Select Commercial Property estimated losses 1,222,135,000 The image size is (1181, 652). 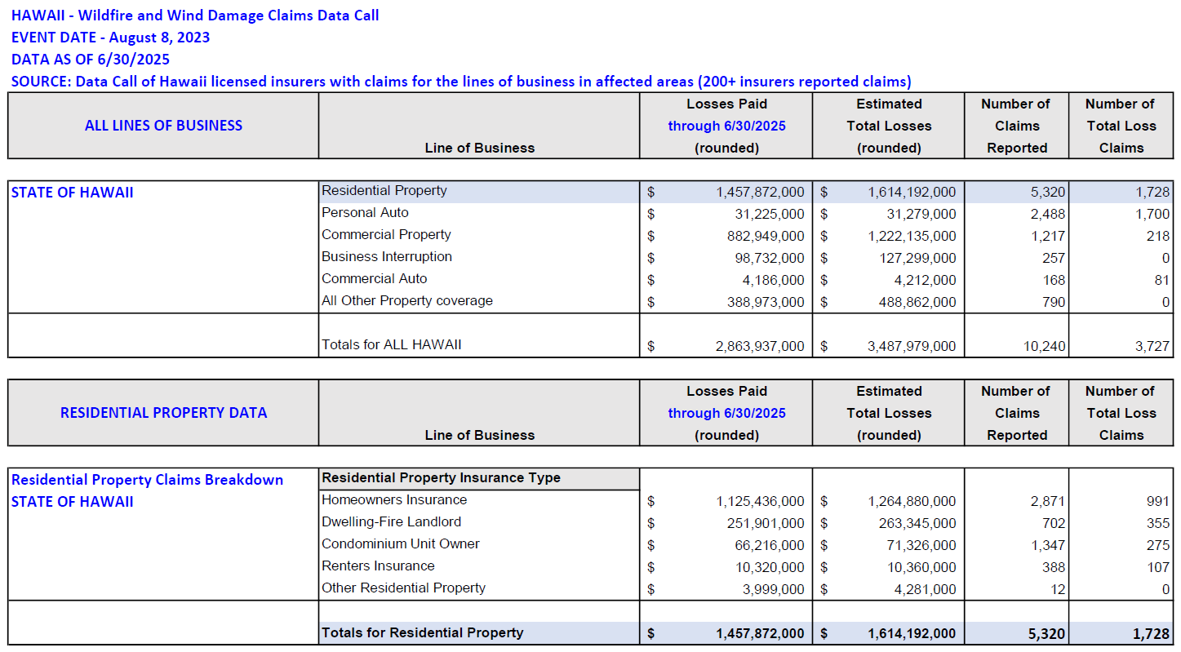912,237
